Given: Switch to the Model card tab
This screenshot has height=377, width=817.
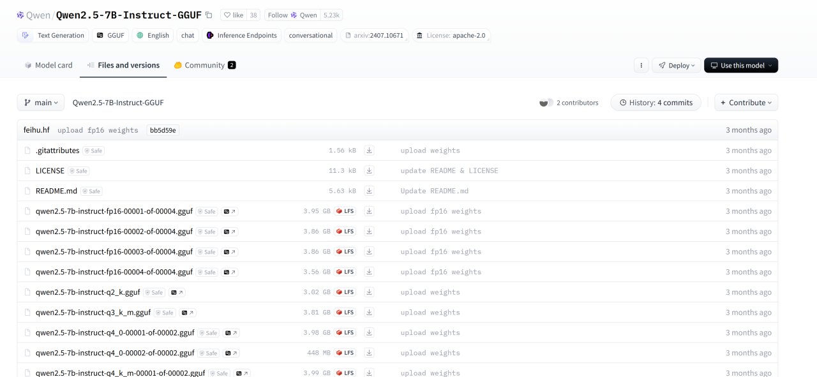Looking at the screenshot, I should tap(49, 65).
